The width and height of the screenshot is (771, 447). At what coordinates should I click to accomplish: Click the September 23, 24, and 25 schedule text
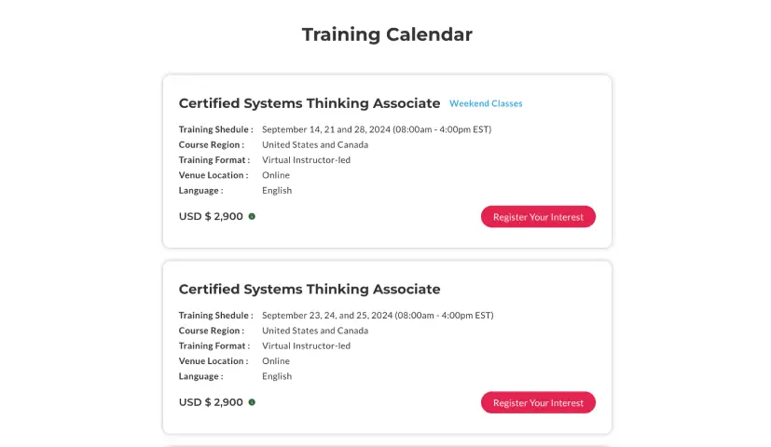tap(378, 316)
